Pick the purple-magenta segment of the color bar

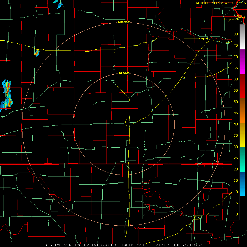pos(242,62)
